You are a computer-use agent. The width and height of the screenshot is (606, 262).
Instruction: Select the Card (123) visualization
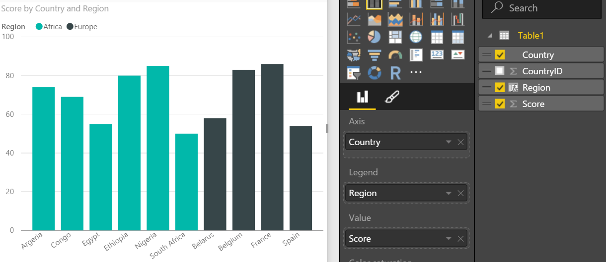[437, 54]
